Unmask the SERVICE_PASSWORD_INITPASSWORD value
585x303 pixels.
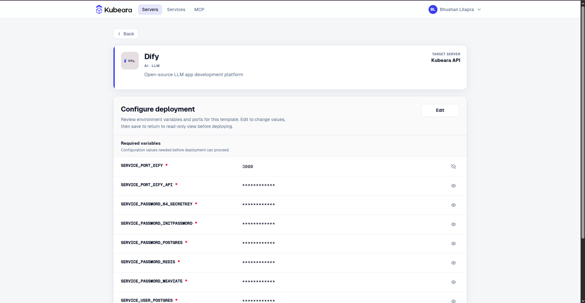coord(454,224)
